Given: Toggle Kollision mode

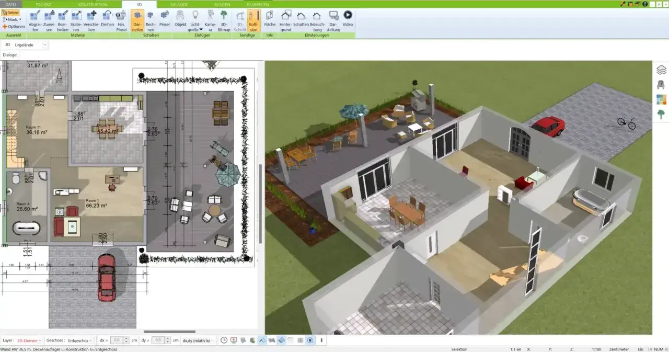Looking at the screenshot, I should (x=253, y=21).
